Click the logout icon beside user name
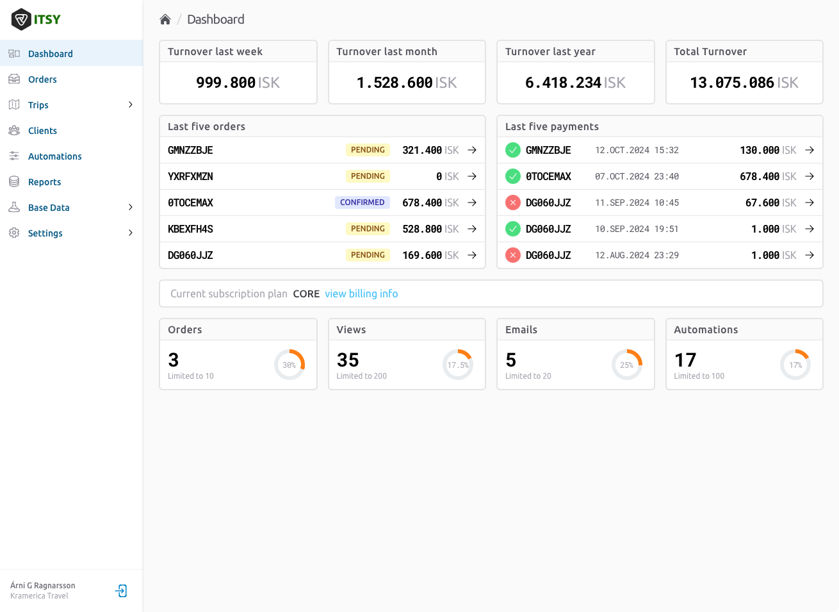 121,591
